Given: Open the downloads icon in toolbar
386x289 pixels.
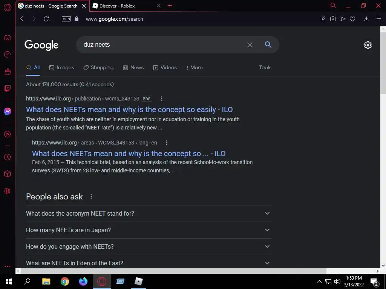Looking at the screenshot, I should pyautogui.click(x=366, y=19).
